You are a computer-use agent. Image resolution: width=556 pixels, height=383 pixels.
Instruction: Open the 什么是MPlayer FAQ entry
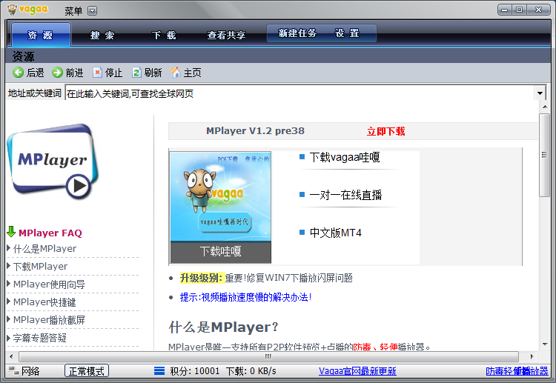coord(44,249)
